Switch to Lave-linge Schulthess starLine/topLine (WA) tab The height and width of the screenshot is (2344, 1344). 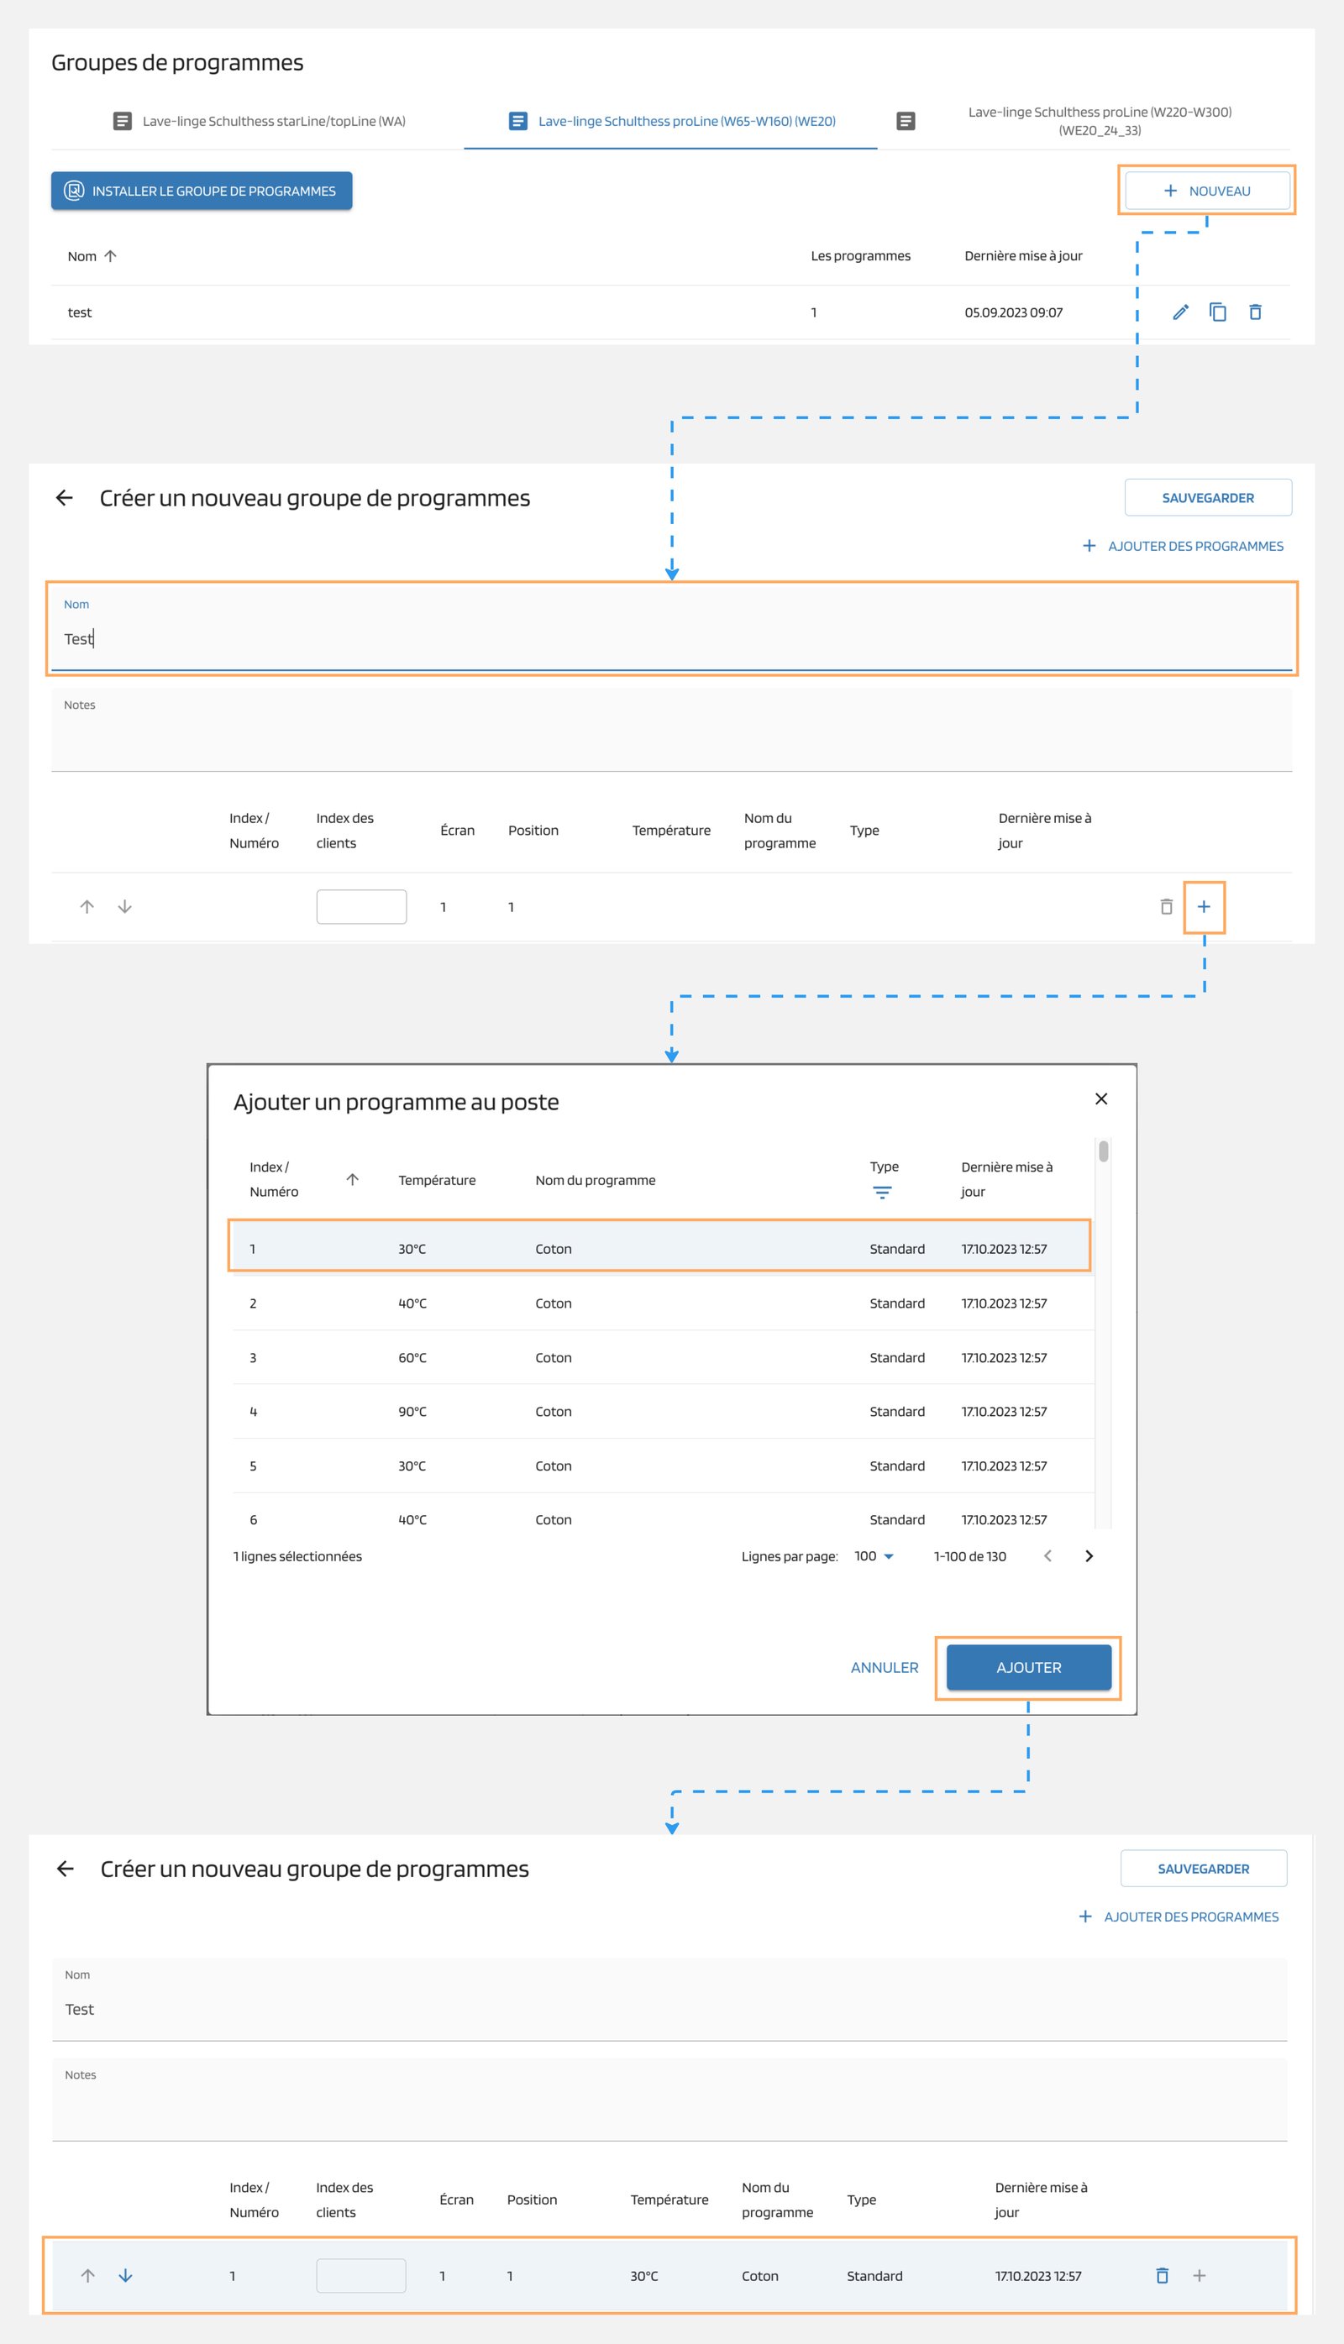tap(260, 121)
